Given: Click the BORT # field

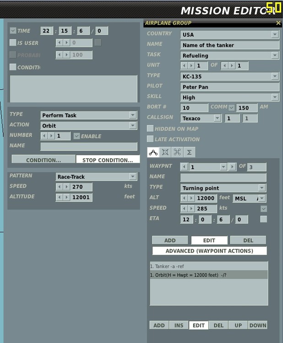Looking at the screenshot, I should click(x=194, y=107).
